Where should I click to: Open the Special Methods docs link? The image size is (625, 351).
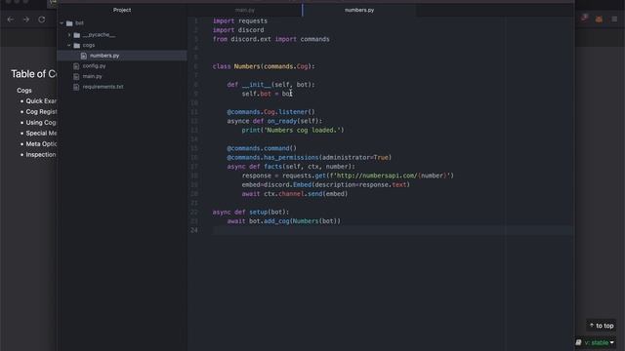[x=41, y=134]
